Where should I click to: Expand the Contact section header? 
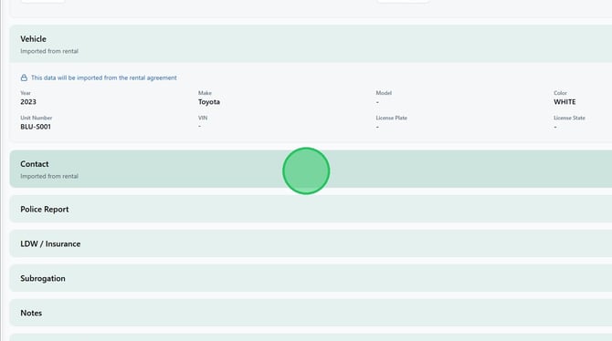click(311, 169)
